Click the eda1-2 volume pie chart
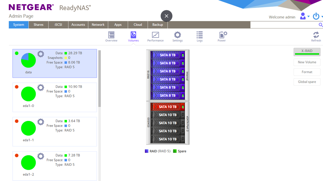 coord(28,163)
